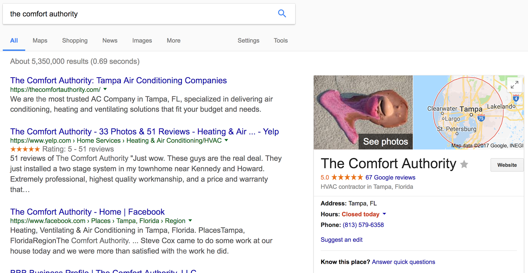Viewport: 528px width, 273px height.
Task: Expand the Hours Closed today dropdown
Action: (384, 214)
